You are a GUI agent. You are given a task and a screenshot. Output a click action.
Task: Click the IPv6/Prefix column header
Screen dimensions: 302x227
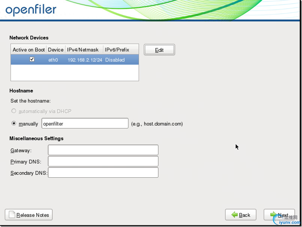click(121, 50)
